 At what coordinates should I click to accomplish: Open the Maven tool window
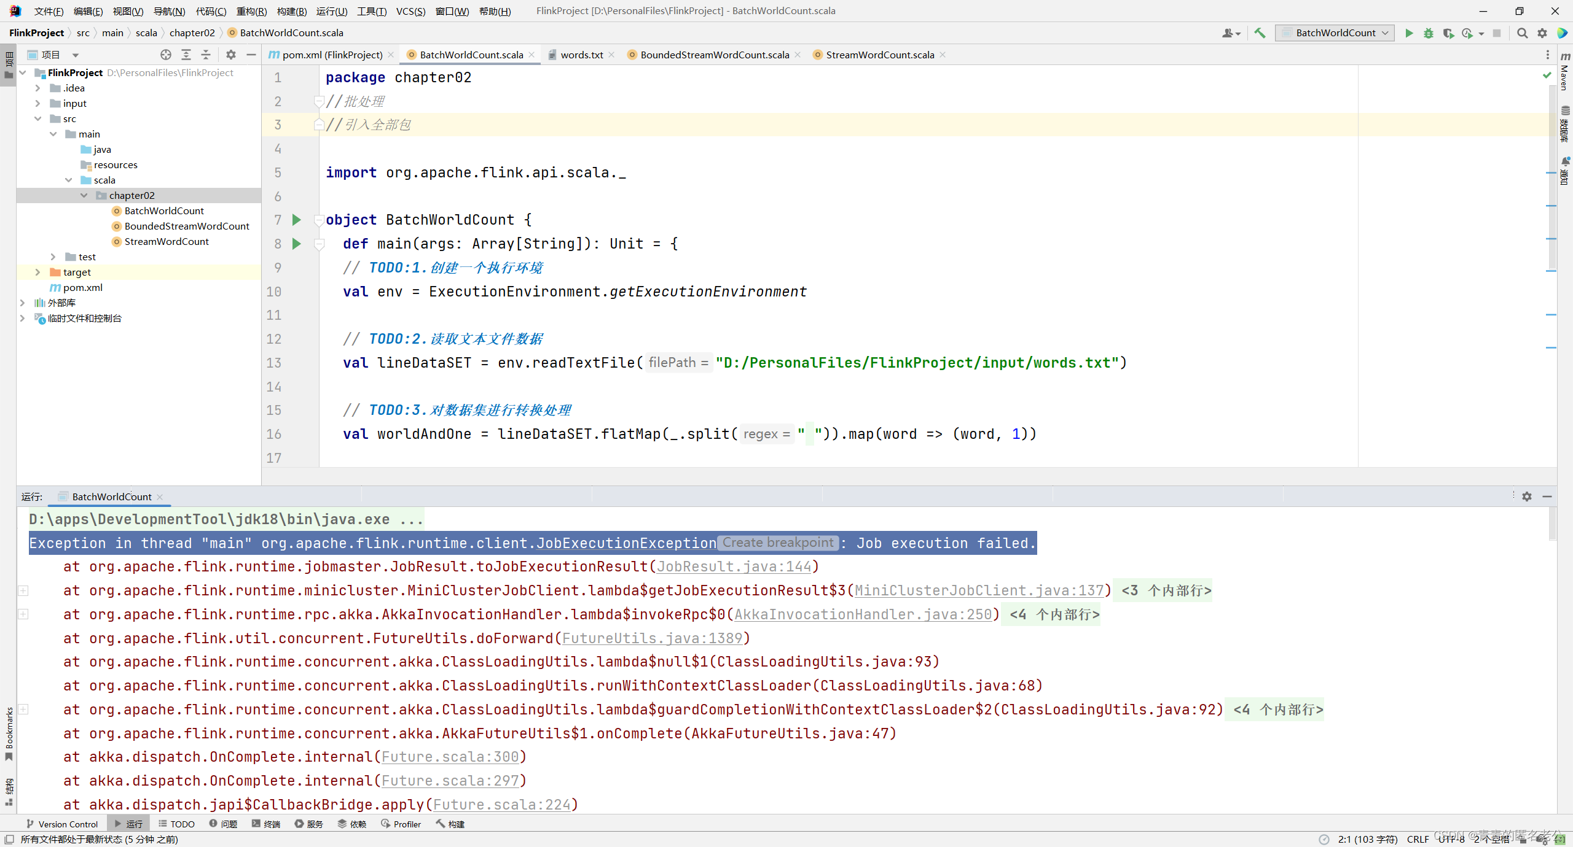click(1565, 74)
